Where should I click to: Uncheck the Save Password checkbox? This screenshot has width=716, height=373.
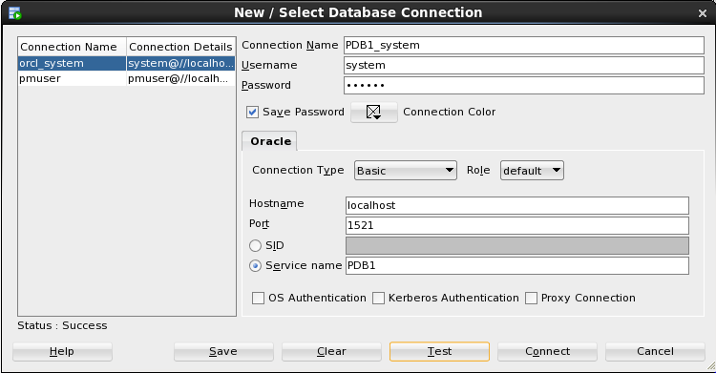(252, 112)
